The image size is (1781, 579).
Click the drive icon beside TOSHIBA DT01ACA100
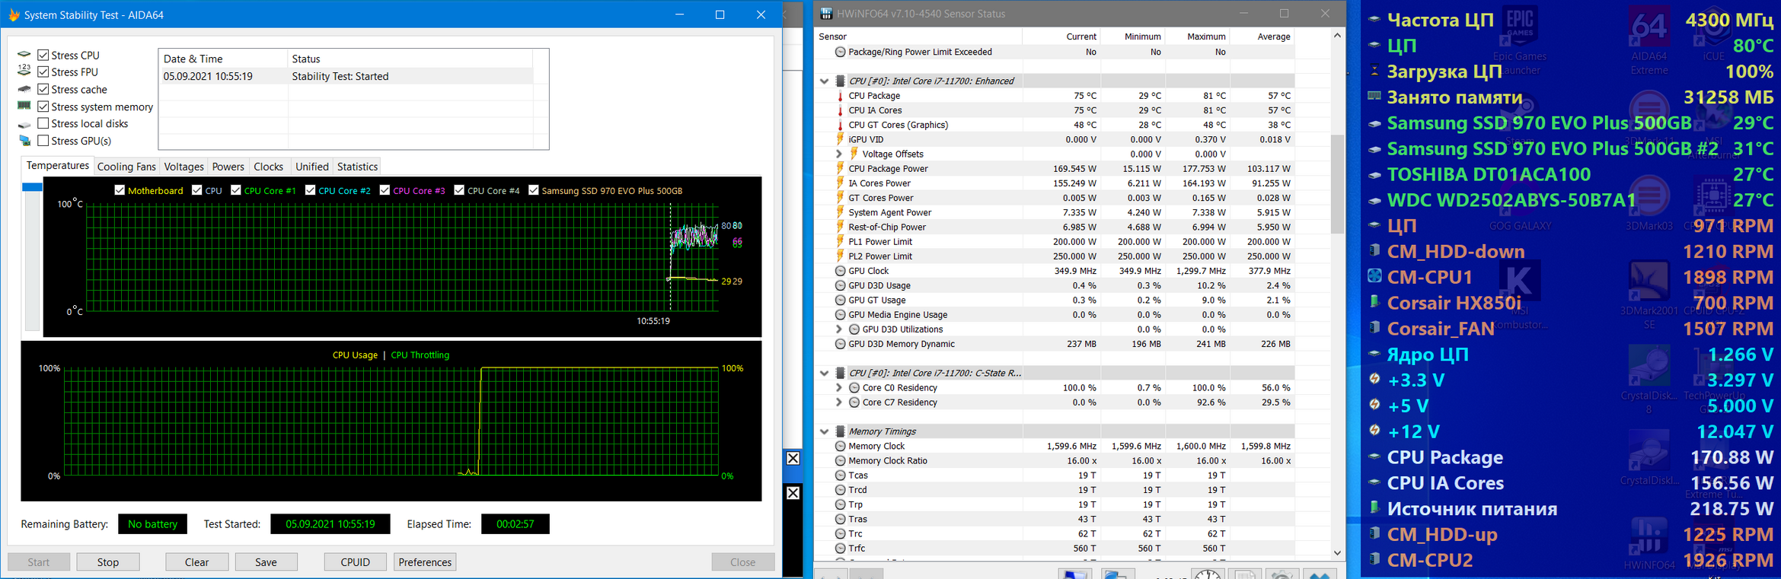pyautogui.click(x=1374, y=174)
